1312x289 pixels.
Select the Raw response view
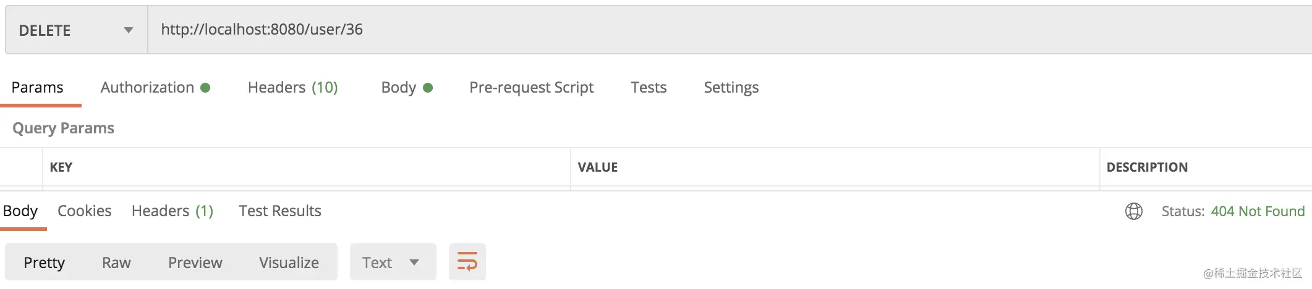116,262
